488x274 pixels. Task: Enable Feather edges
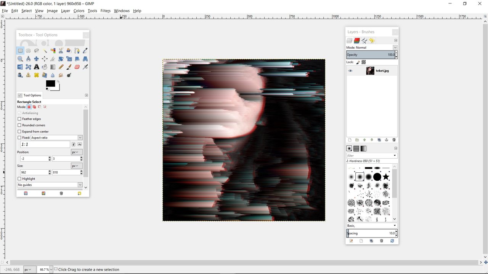(x=19, y=119)
